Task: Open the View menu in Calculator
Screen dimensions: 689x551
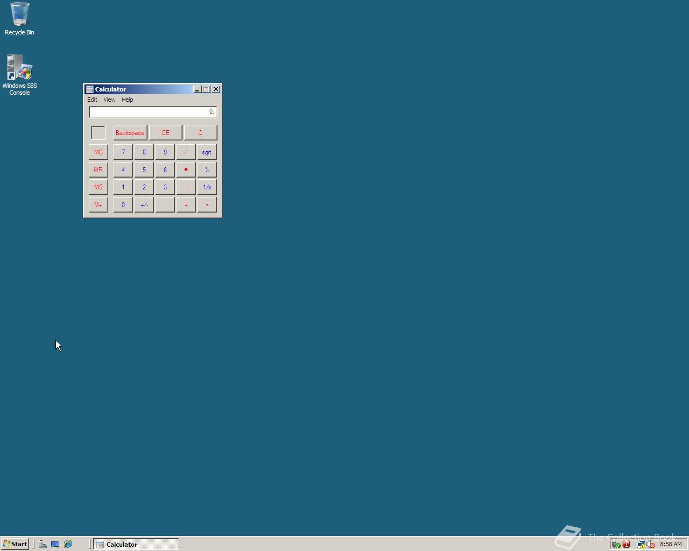Action: click(x=109, y=100)
